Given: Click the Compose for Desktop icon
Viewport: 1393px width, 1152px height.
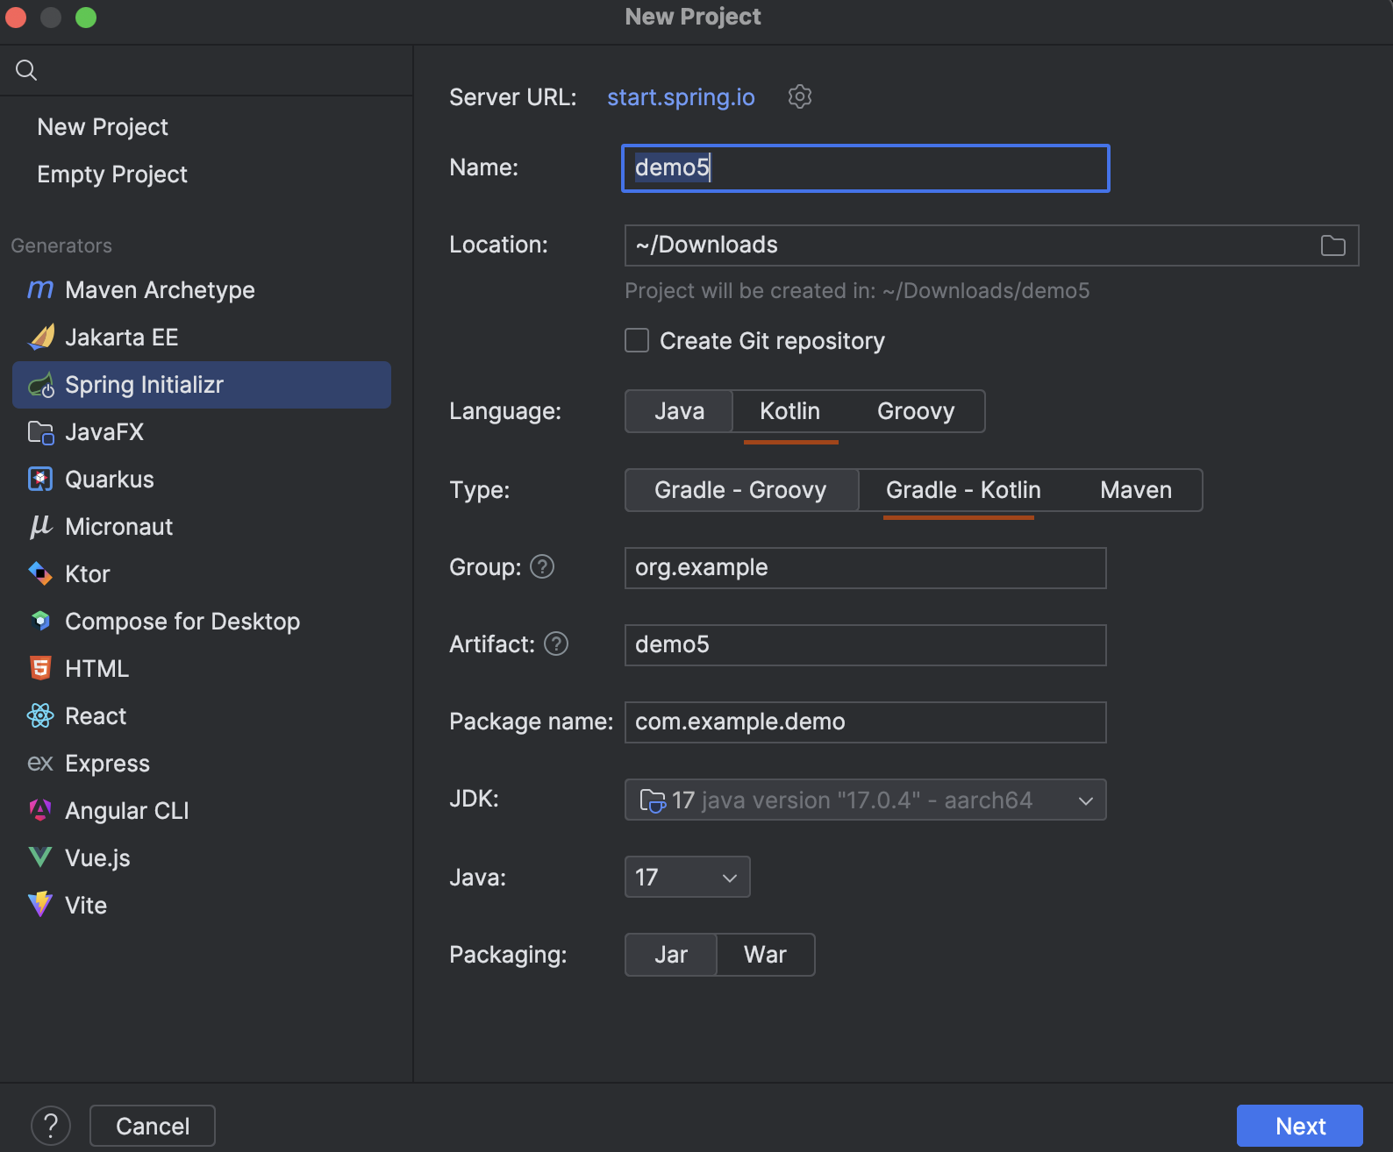Looking at the screenshot, I should (40, 621).
